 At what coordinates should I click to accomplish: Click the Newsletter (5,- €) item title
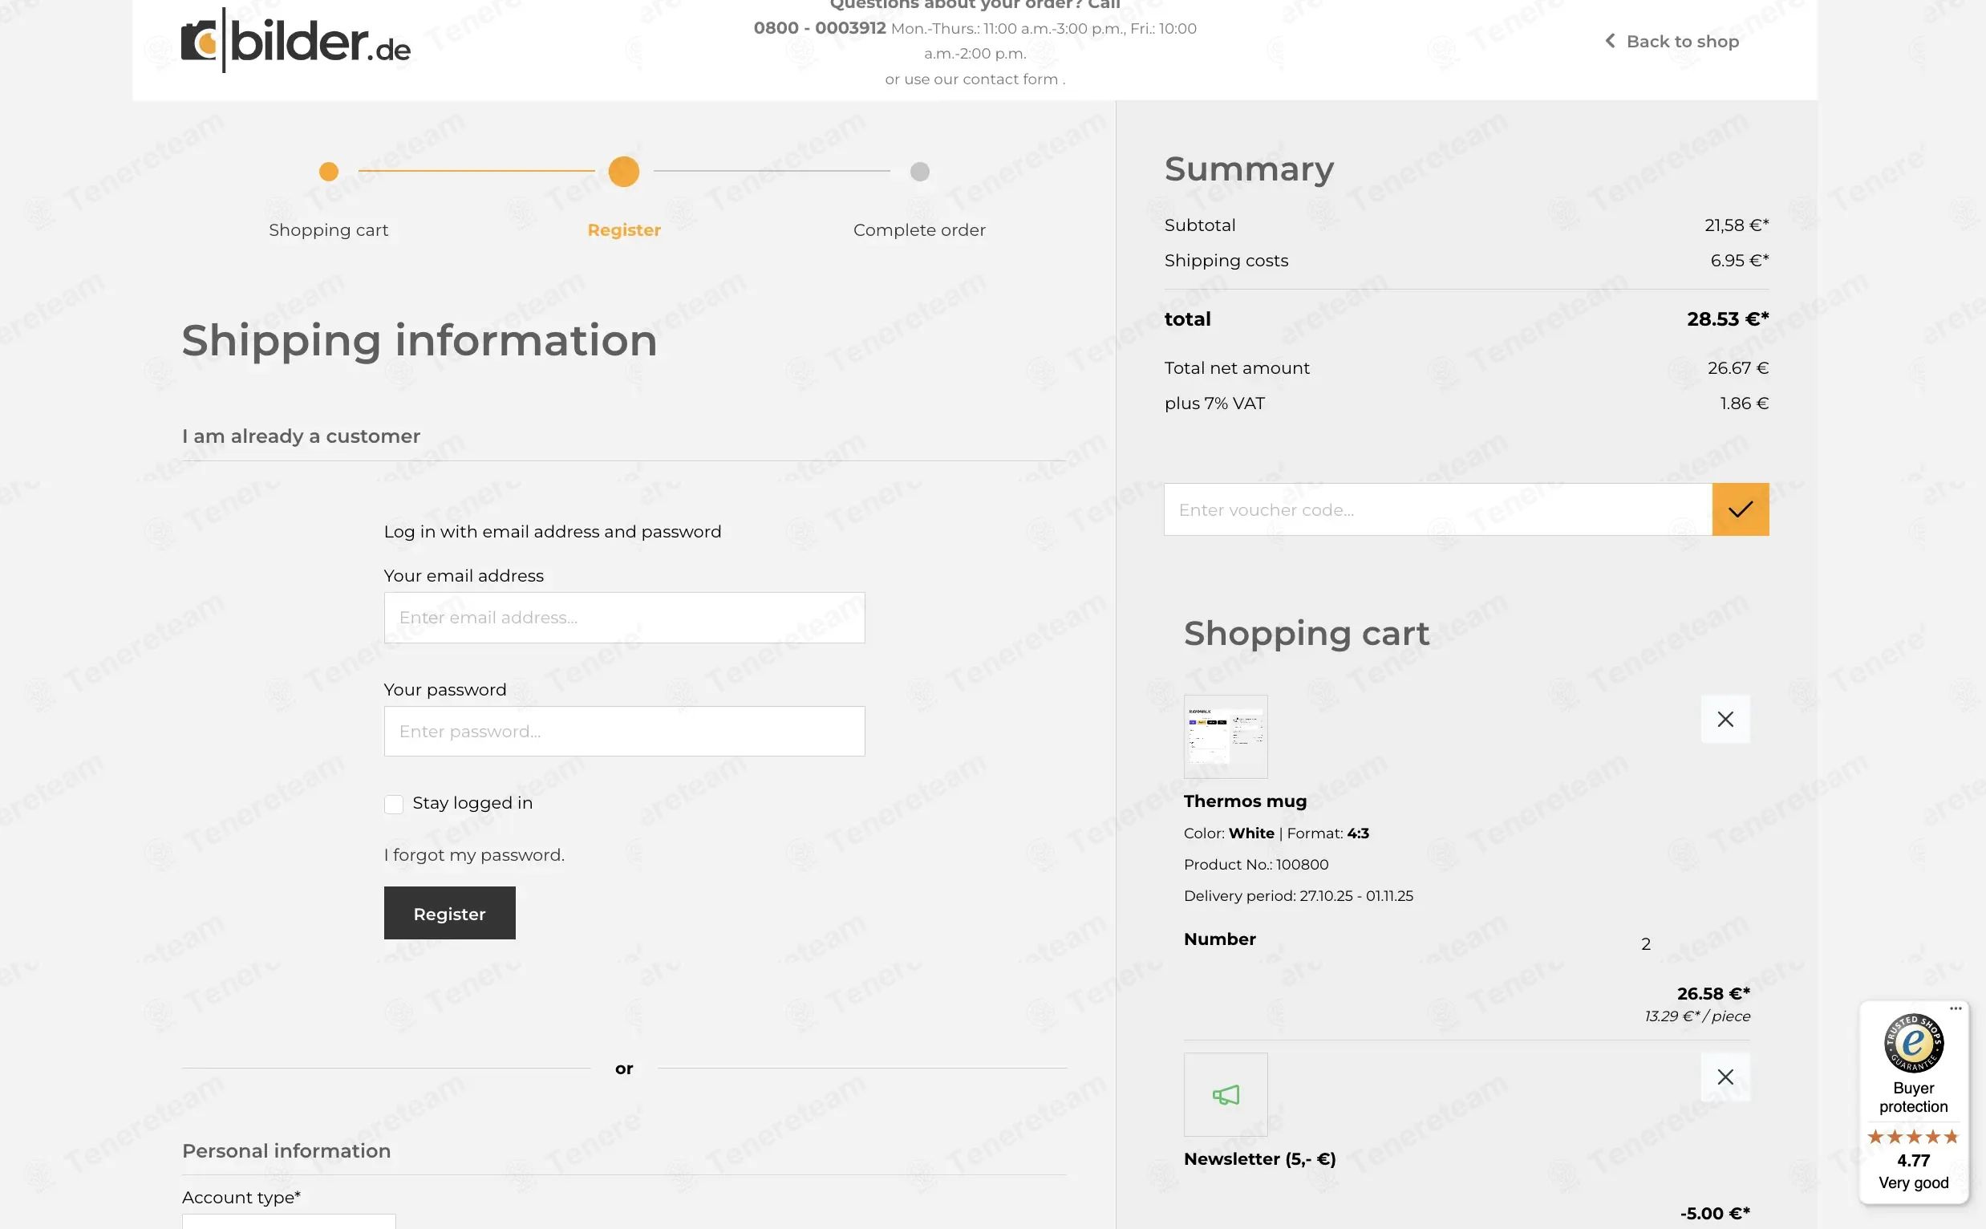pyautogui.click(x=1259, y=1158)
